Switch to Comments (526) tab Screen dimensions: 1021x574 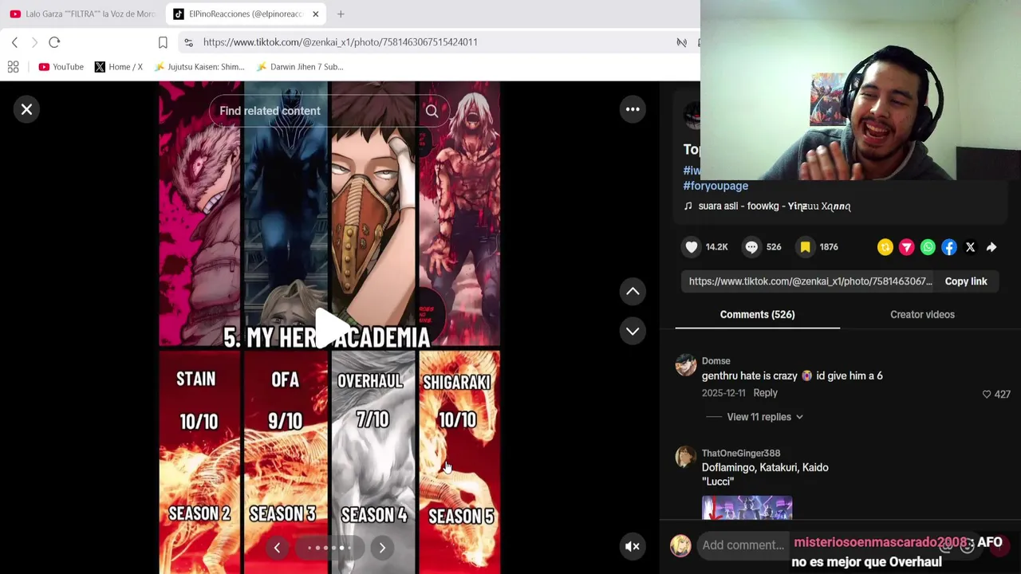757,315
